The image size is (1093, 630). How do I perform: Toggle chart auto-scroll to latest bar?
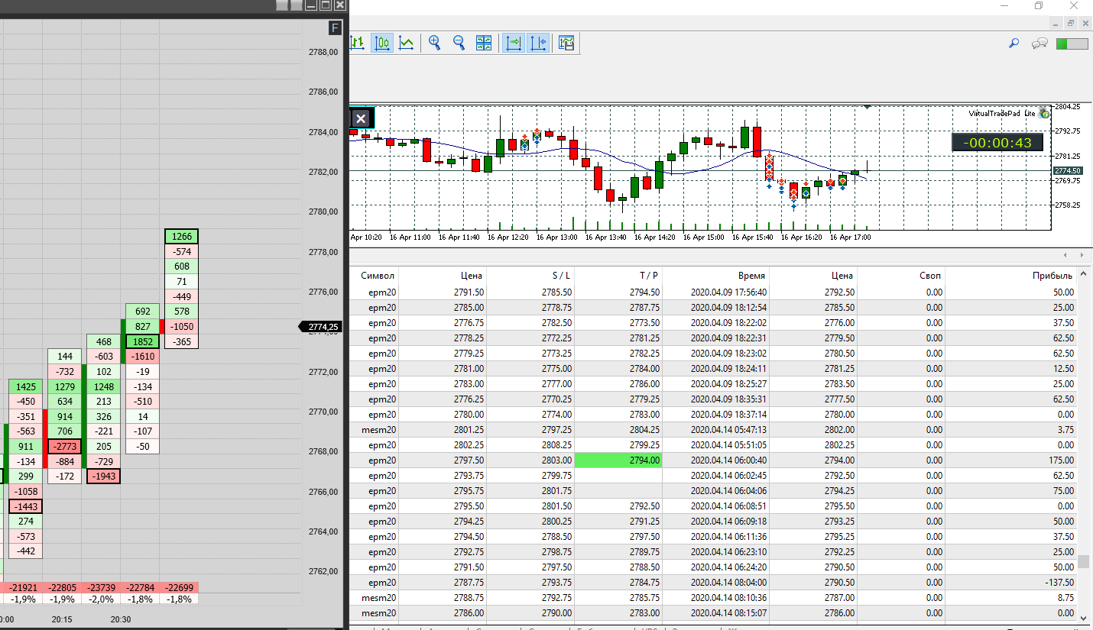tap(514, 43)
